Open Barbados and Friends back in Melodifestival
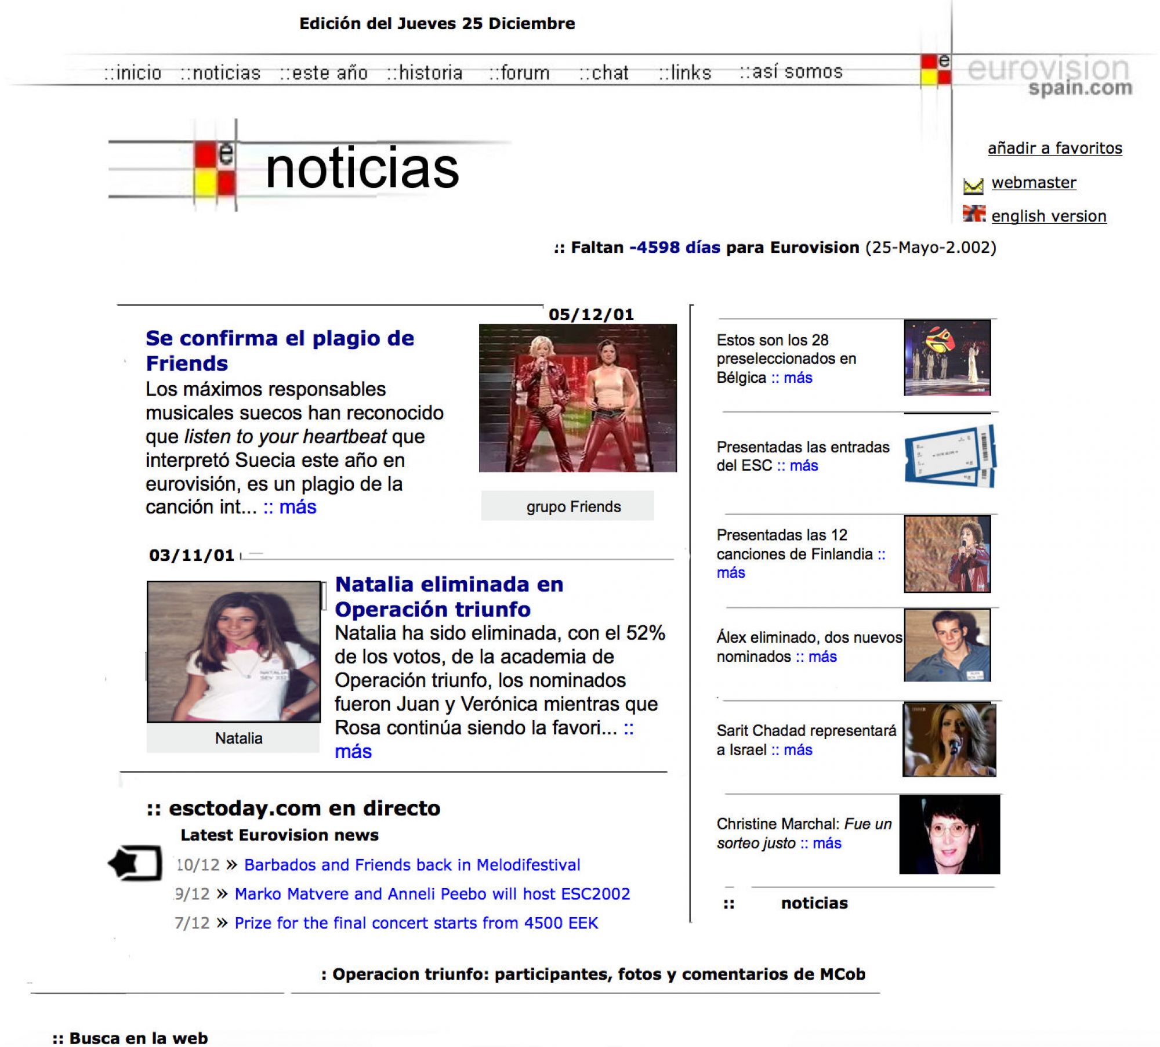This screenshot has height=1047, width=1160. pos(412,865)
